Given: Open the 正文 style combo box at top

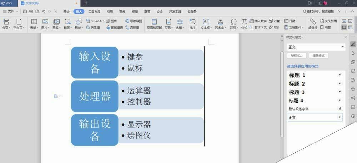Looking at the screenshot, I should 316,47.
